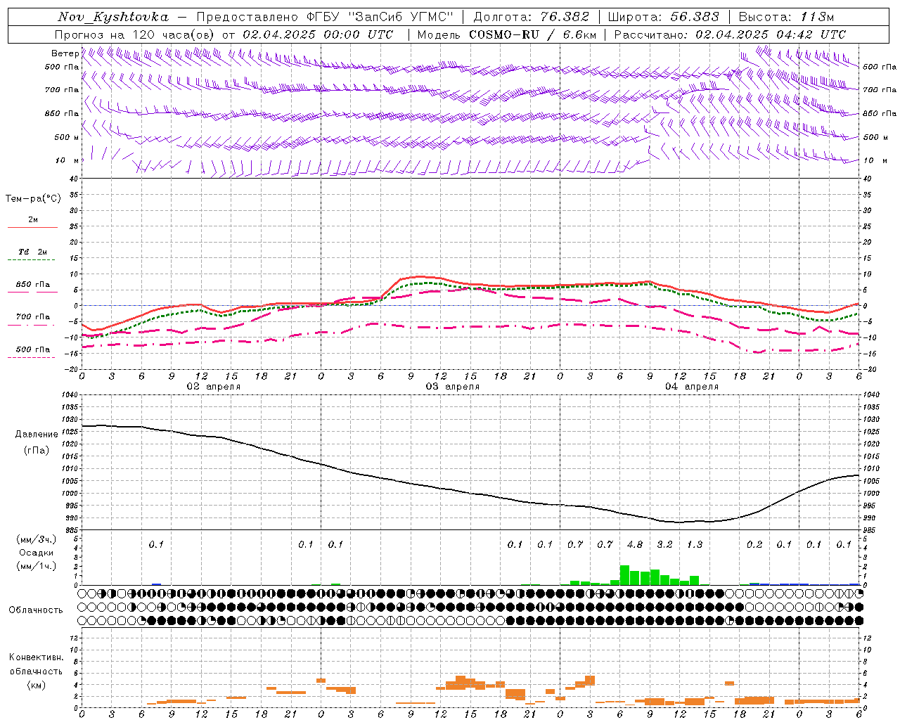This screenshot has width=900, height=720.
Task: Click the "Тем-ра(°C)" axis label
Action: click(33, 199)
